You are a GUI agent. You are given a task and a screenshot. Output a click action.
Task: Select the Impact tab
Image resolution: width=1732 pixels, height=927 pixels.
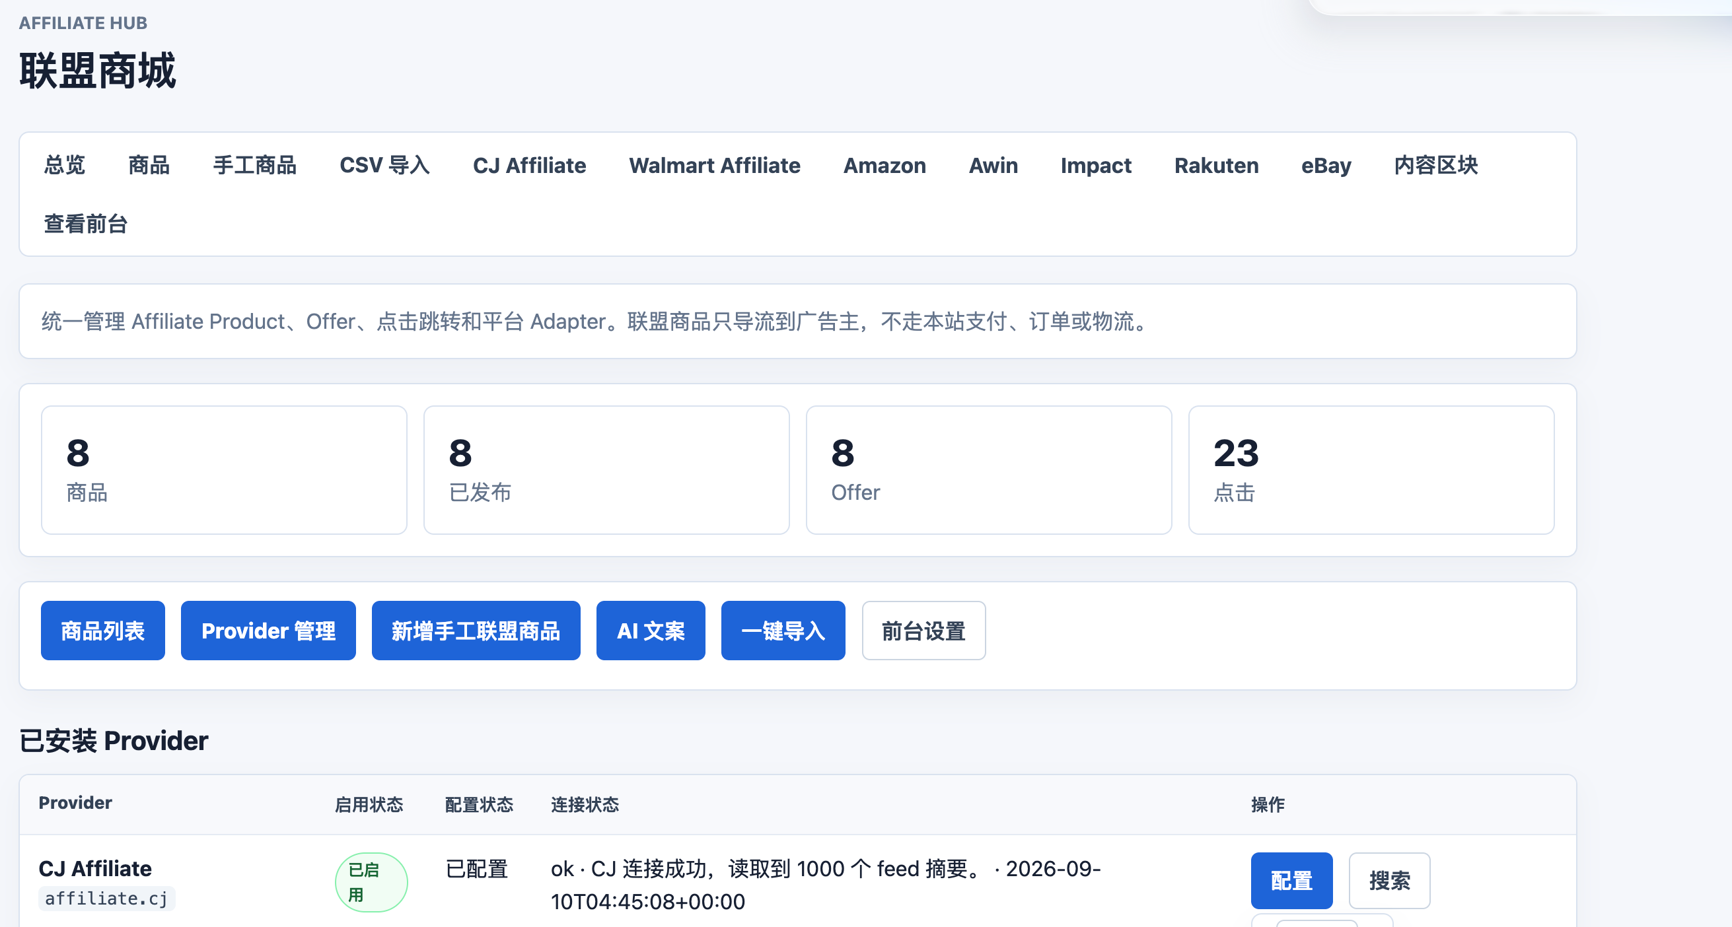click(x=1096, y=165)
